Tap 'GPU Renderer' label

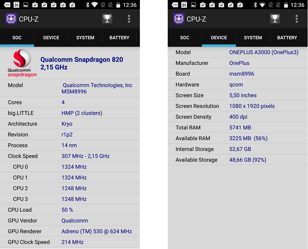[x=24, y=231]
